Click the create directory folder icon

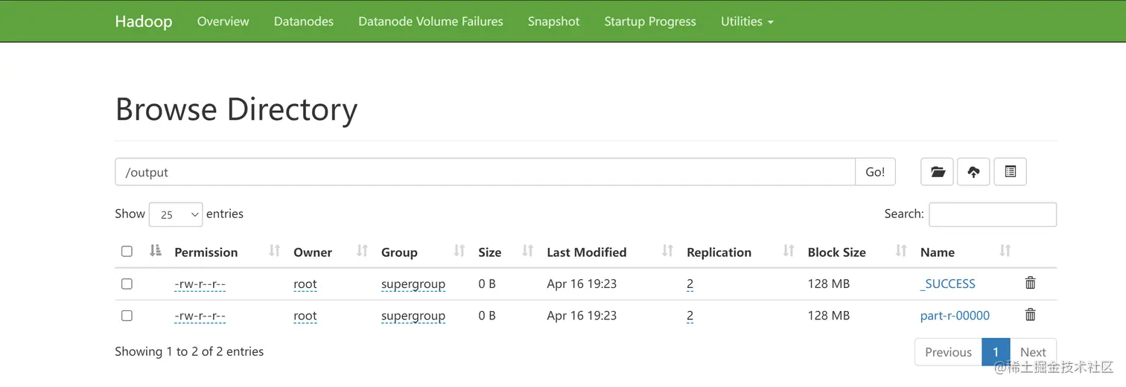point(938,172)
